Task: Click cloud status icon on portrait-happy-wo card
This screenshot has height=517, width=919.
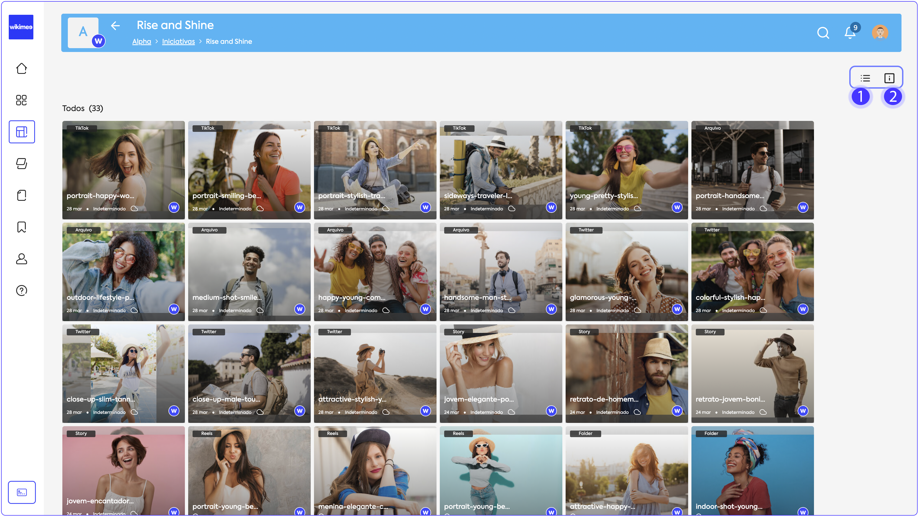Action: [134, 208]
